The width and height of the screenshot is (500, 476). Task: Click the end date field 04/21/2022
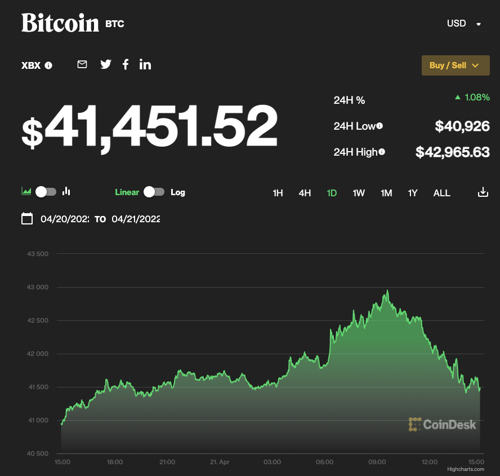(x=136, y=219)
